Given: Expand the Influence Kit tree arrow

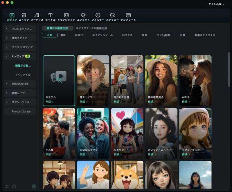Looking at the screenshot, I should (x=6, y=84).
